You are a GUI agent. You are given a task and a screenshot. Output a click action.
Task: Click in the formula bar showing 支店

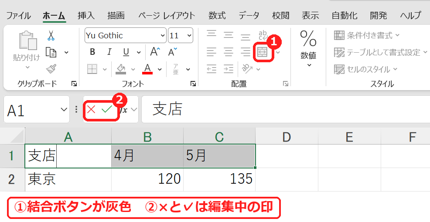coord(286,109)
